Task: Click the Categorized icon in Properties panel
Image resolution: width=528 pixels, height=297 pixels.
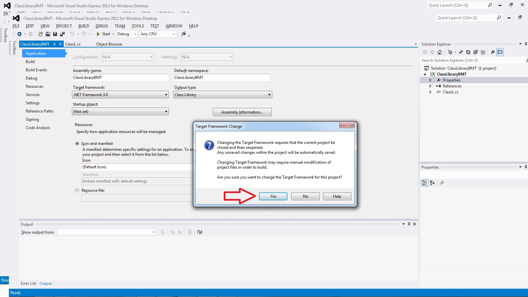Action: (x=425, y=182)
